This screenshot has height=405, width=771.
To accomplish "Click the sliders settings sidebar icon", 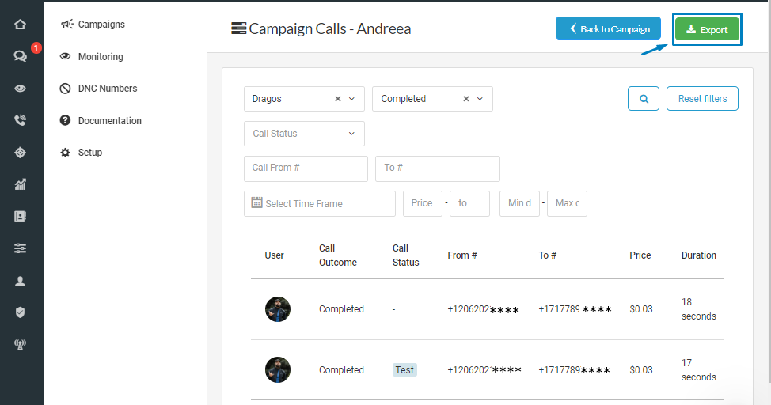I will (x=21, y=248).
